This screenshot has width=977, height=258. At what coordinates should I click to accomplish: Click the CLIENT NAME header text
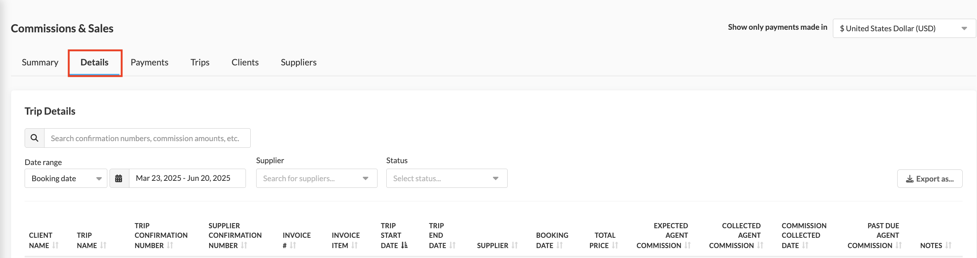tap(40, 240)
